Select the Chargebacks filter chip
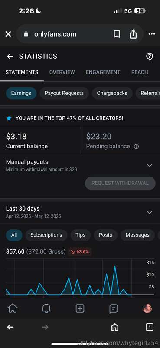 point(112,93)
